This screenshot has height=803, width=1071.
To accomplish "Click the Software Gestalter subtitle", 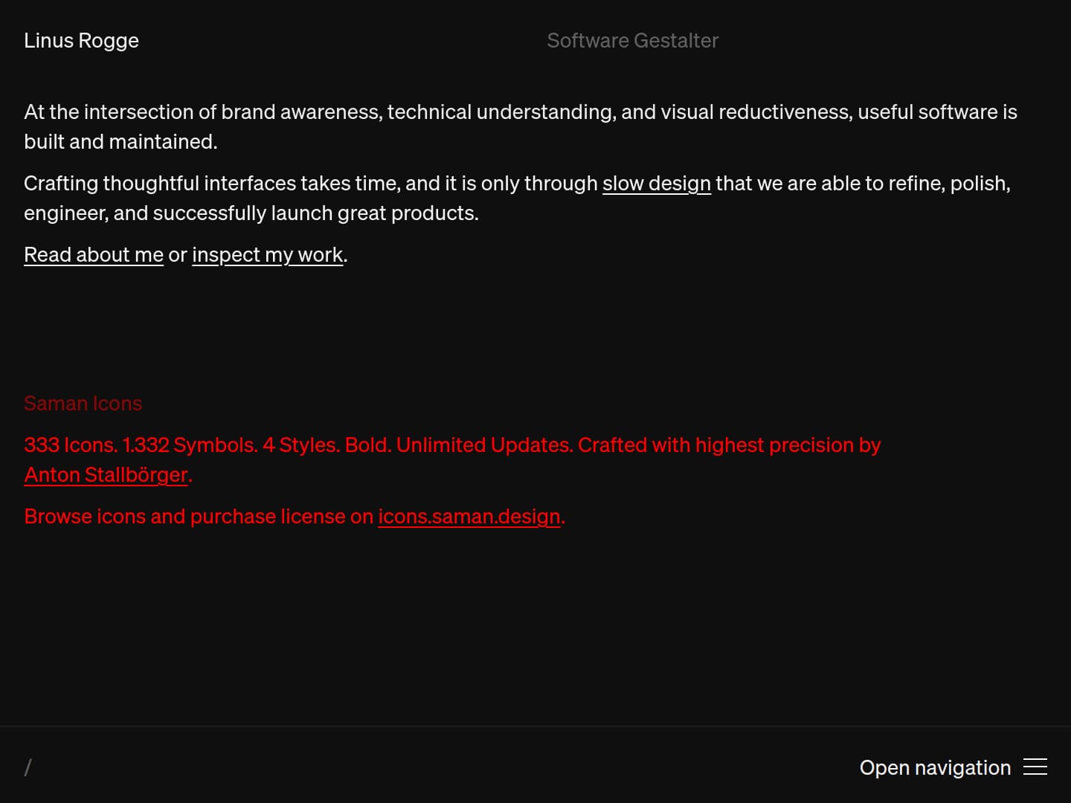I will coord(632,40).
